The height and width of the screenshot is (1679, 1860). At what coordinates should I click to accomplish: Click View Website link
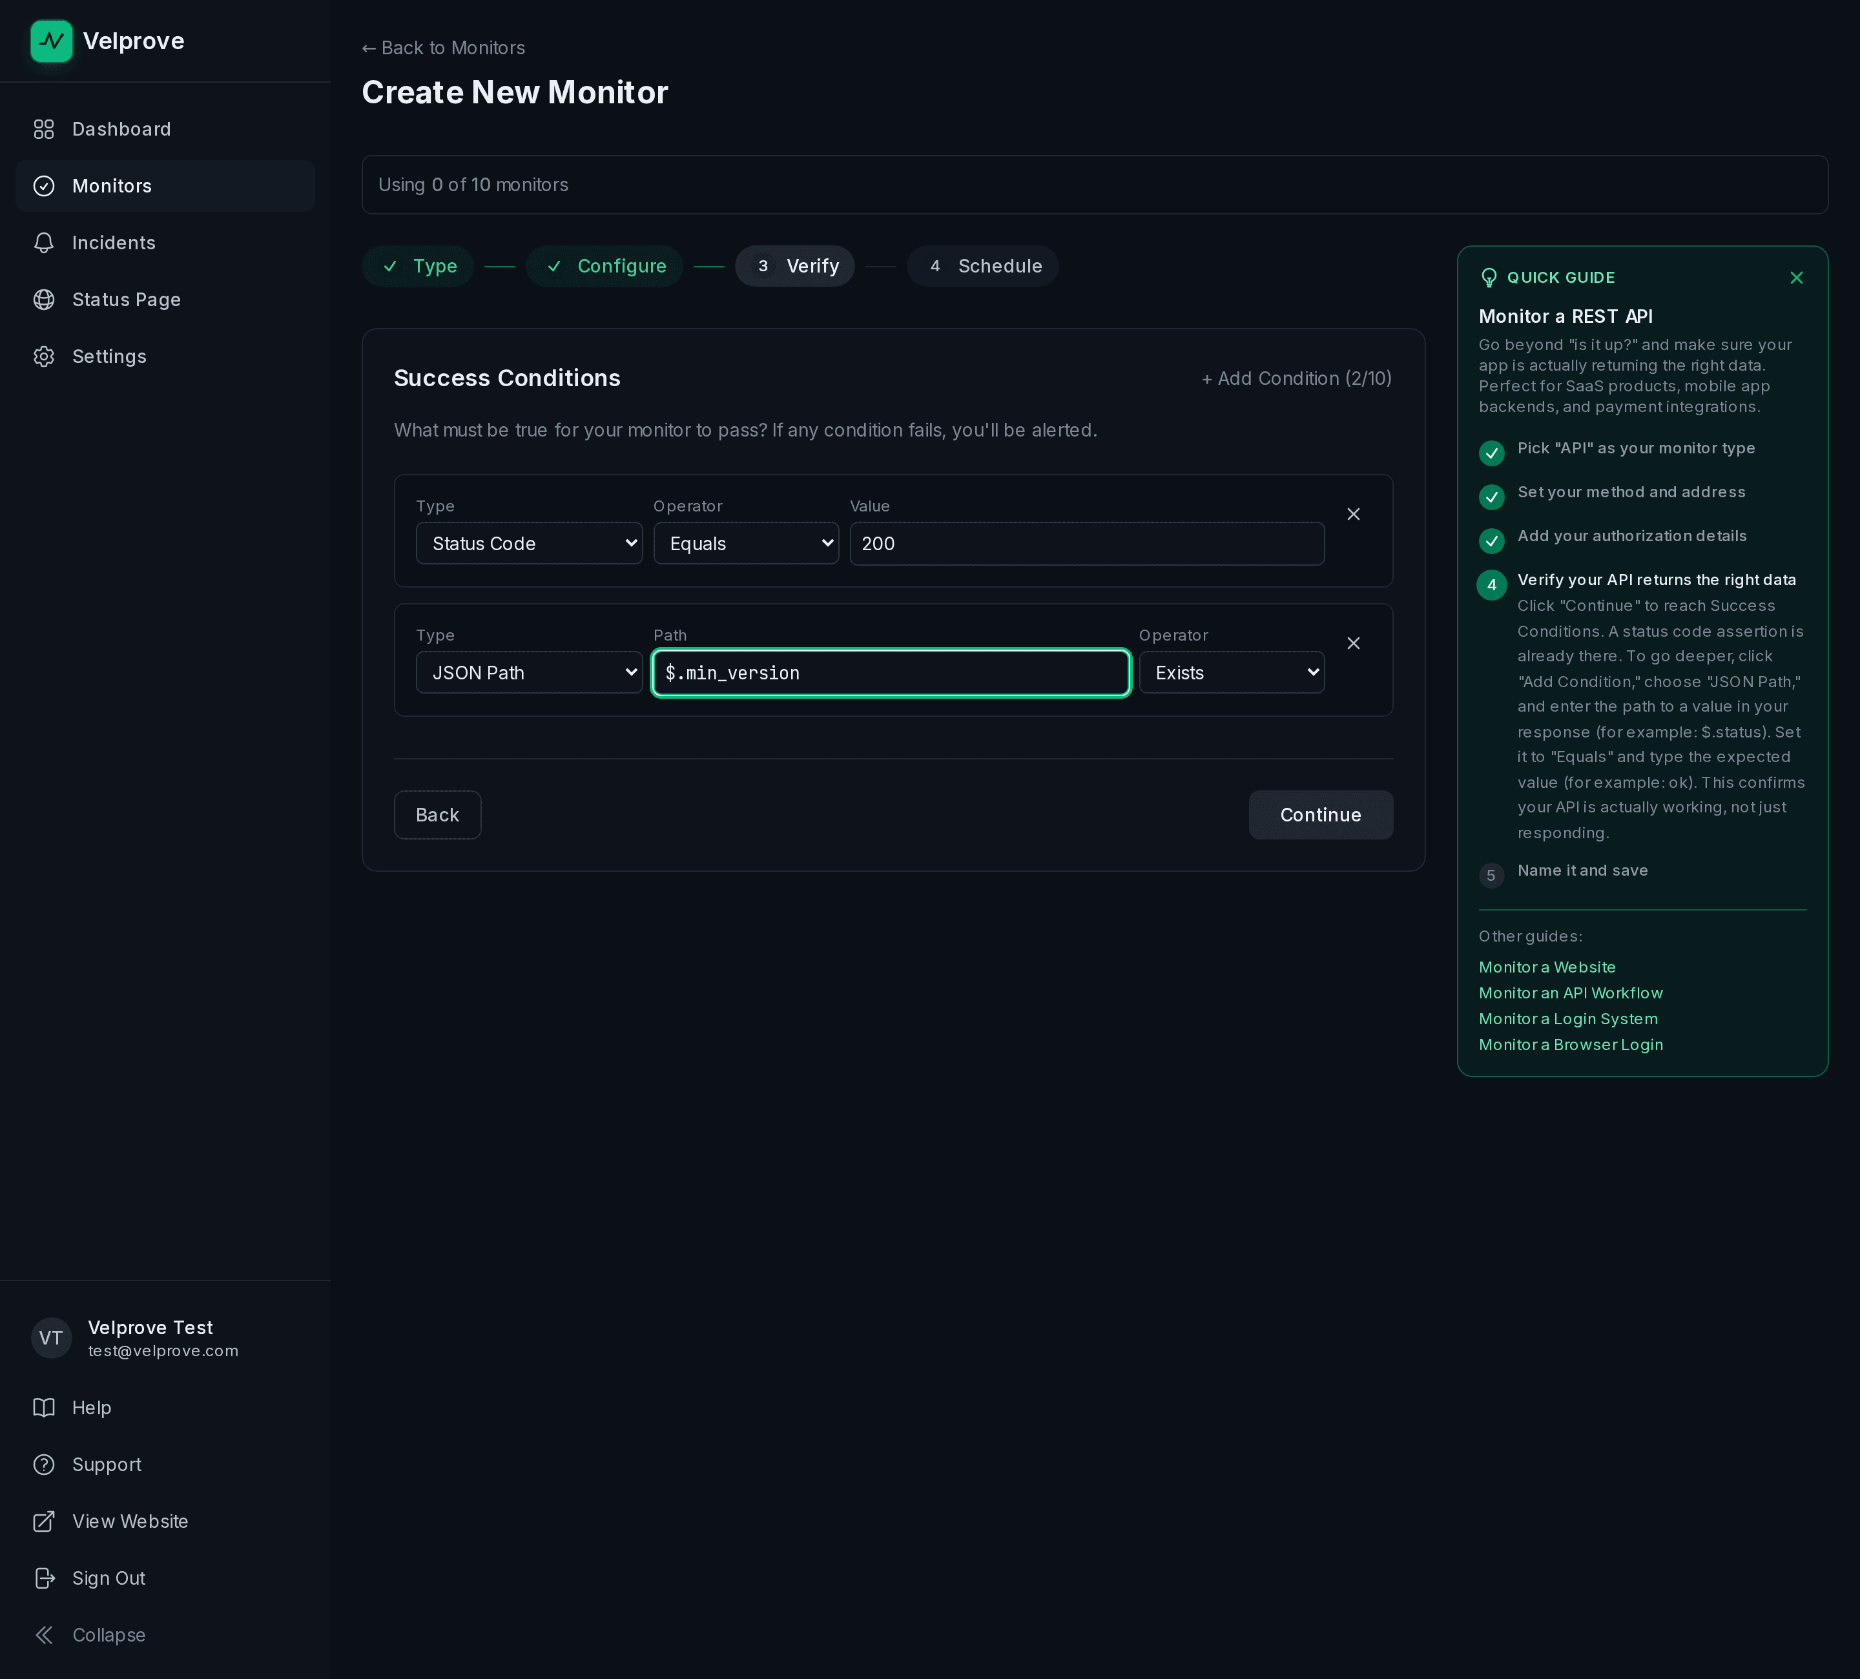tap(165, 1521)
